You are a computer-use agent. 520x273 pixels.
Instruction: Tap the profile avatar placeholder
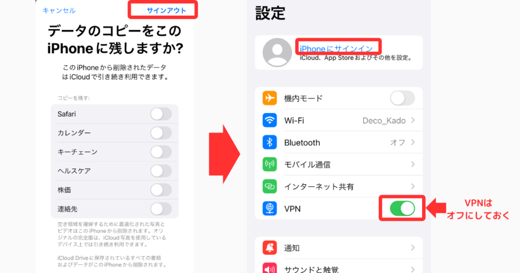coord(277,52)
